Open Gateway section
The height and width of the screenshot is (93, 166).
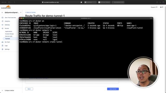[x=7, y=25]
